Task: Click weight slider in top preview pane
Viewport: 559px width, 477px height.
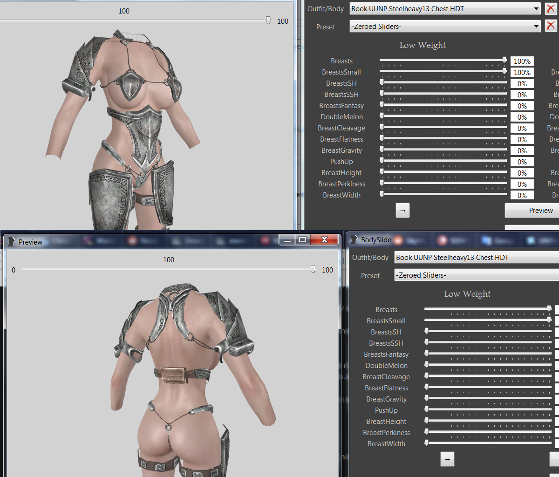Action: [x=135, y=20]
